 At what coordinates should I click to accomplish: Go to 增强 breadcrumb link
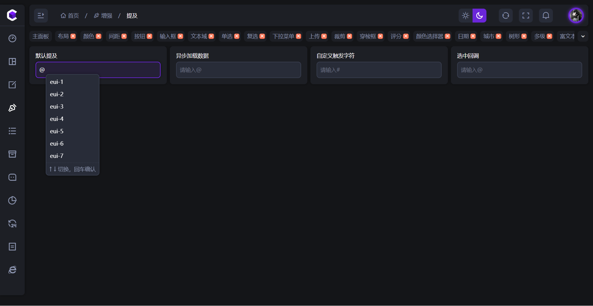pyautogui.click(x=103, y=15)
